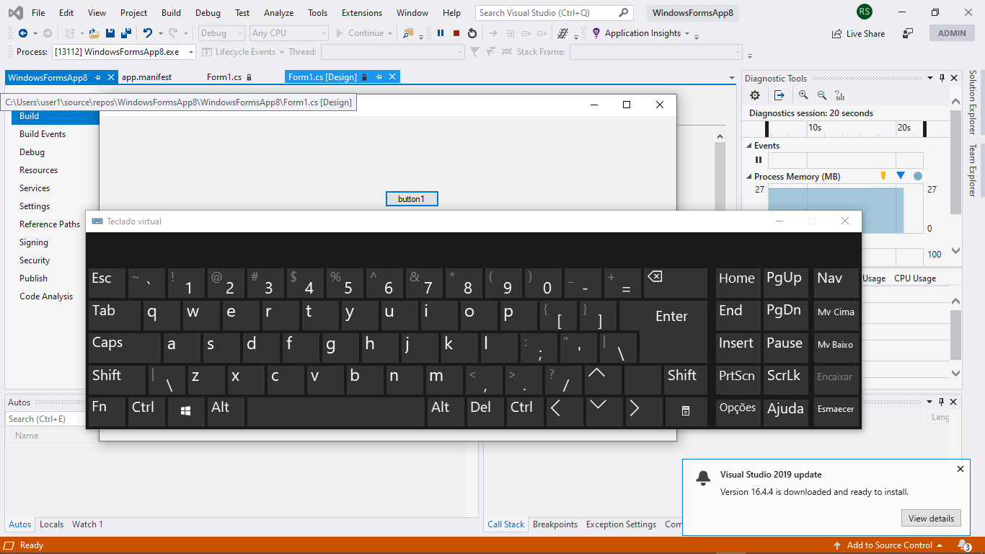Screen dimensions: 985x554
Task: Open the Send Feedback icon
Action: 908,33
